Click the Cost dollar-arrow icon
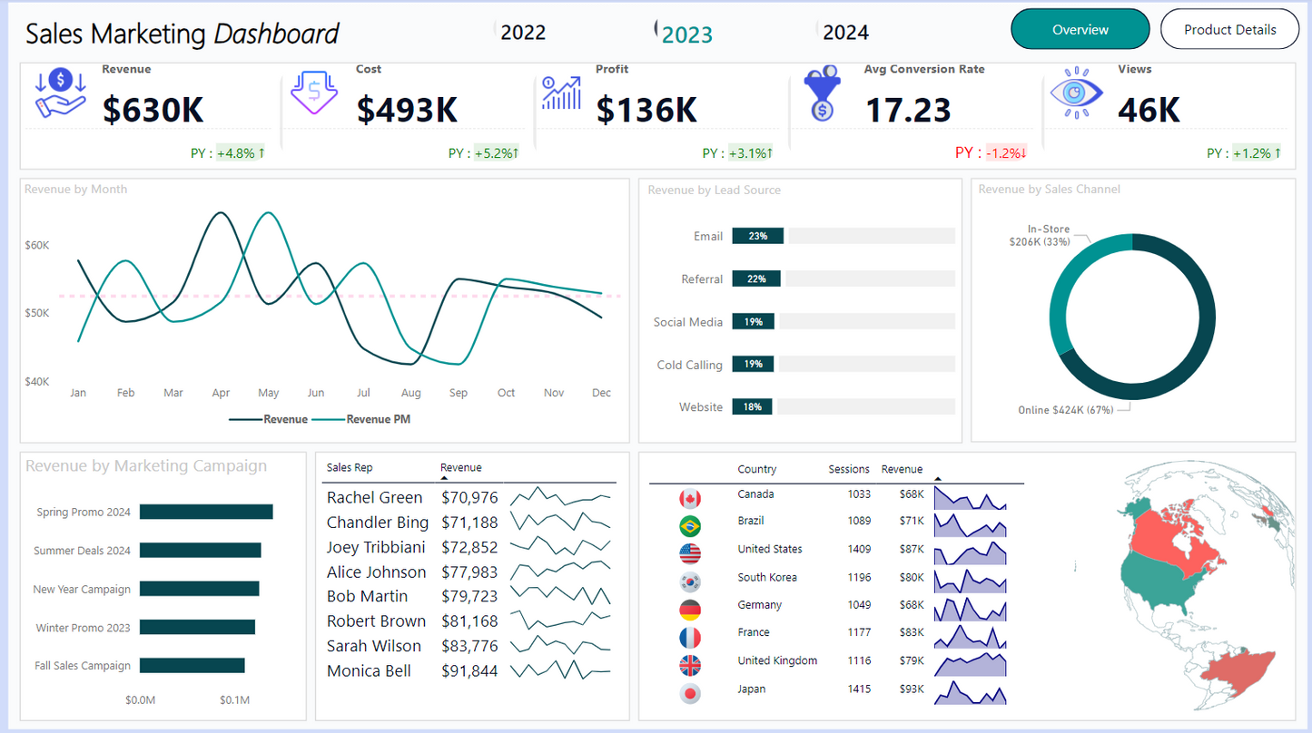 click(x=314, y=93)
